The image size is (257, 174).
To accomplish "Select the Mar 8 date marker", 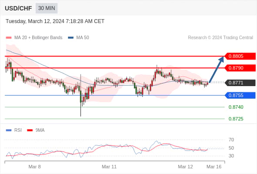I will [x=34, y=167].
